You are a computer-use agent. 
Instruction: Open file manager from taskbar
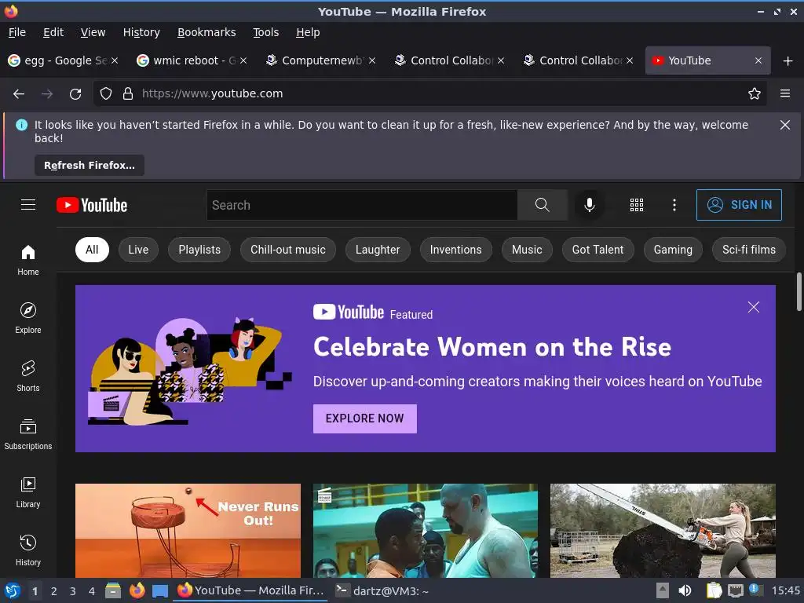click(113, 590)
